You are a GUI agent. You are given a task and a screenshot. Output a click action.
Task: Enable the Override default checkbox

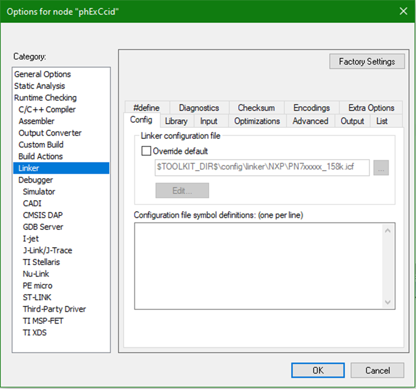coord(146,150)
